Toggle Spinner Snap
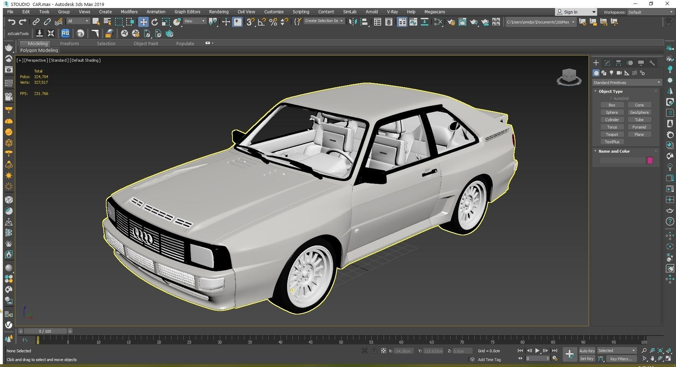The image size is (676, 367). (x=284, y=22)
